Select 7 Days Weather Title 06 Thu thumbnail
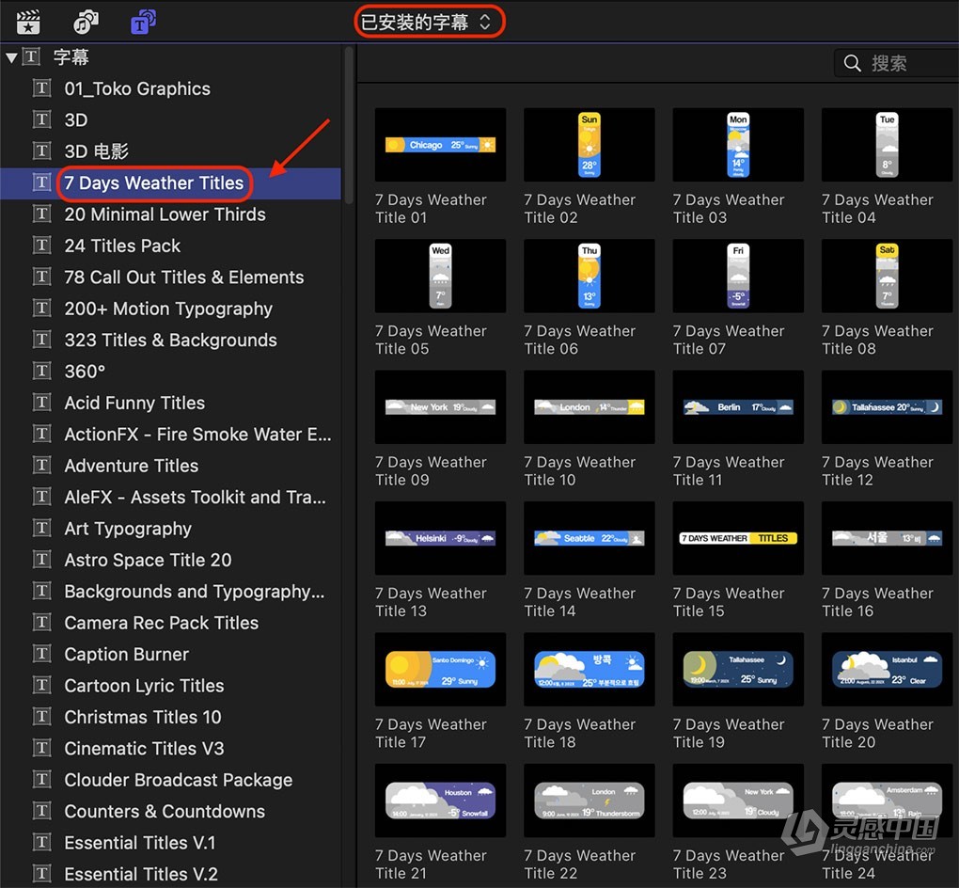 pyautogui.click(x=589, y=276)
